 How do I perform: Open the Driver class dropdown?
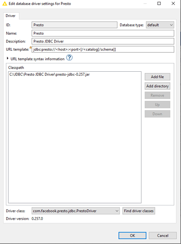point(76,211)
